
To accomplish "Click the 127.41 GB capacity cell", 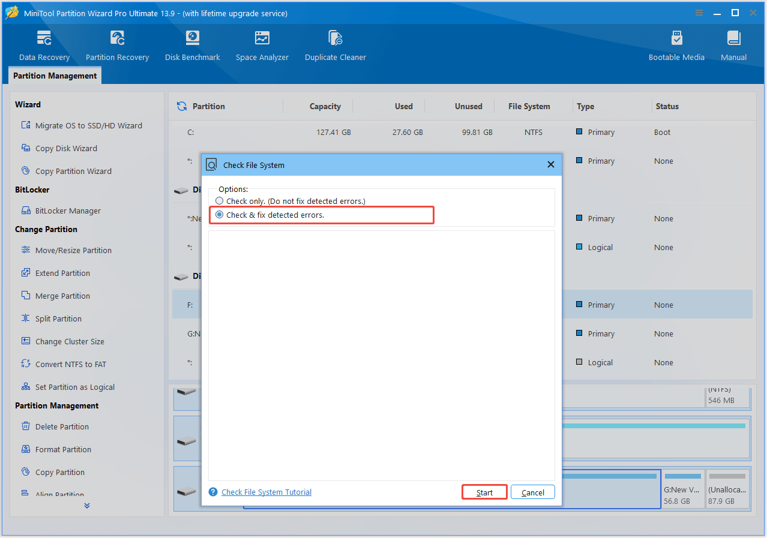I will coord(334,132).
